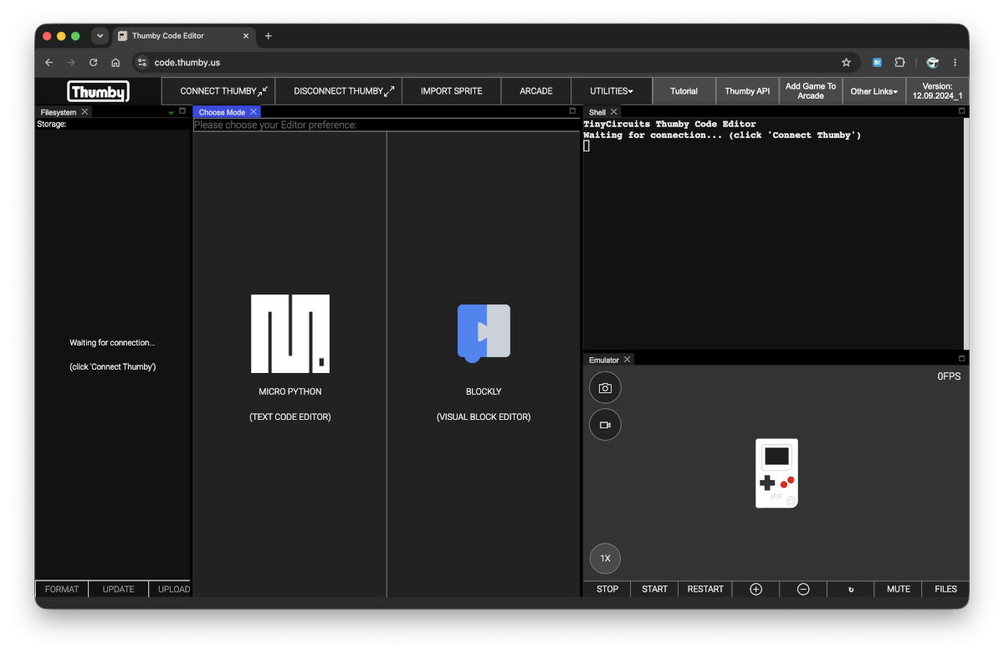Maximize the Choose Mode panel
Screen dimensions: 1004x655
click(x=572, y=110)
